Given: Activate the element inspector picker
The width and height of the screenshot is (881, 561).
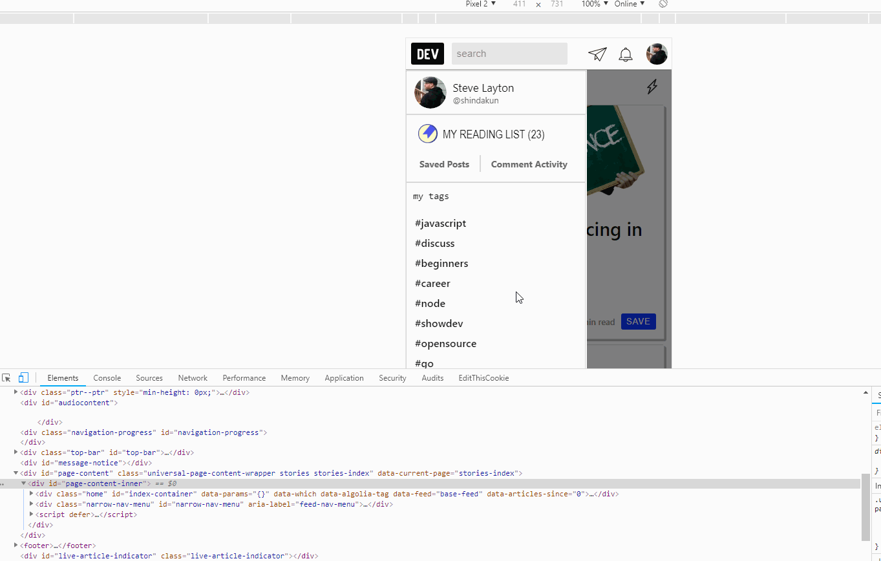Looking at the screenshot, I should pos(6,377).
